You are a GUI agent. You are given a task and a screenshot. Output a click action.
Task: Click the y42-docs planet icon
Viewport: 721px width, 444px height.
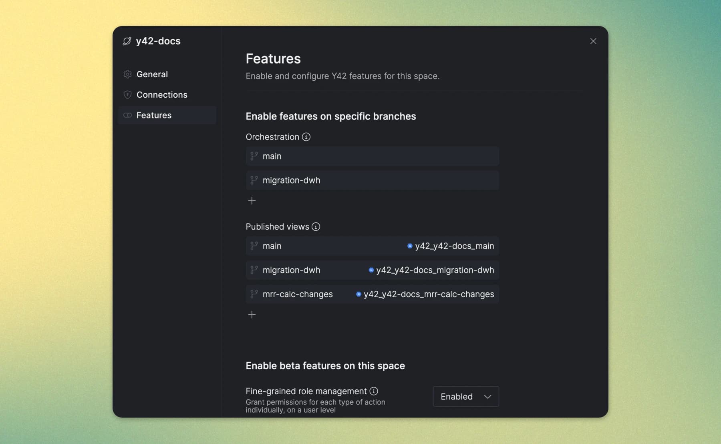127,41
